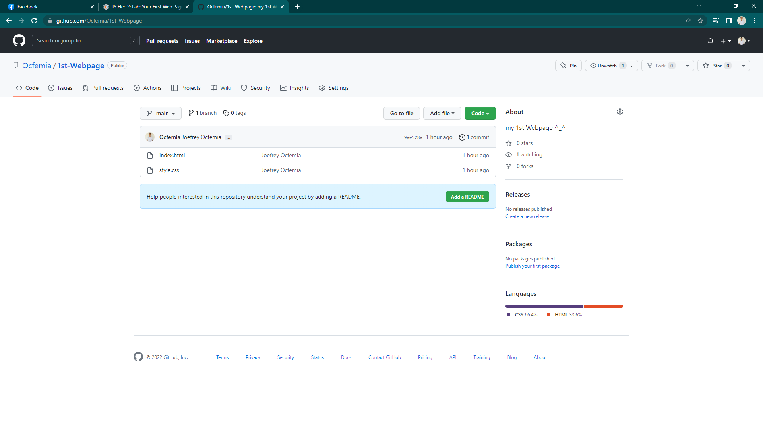Click the orange HTML language bar segment
Viewport: 763px width, 428px height.
(x=603, y=306)
